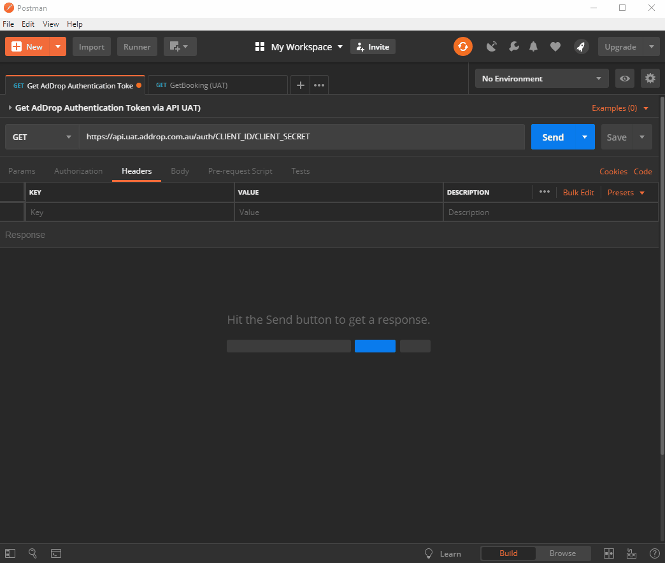Open notifications bell icon
The image size is (665, 563).
pos(534,46)
